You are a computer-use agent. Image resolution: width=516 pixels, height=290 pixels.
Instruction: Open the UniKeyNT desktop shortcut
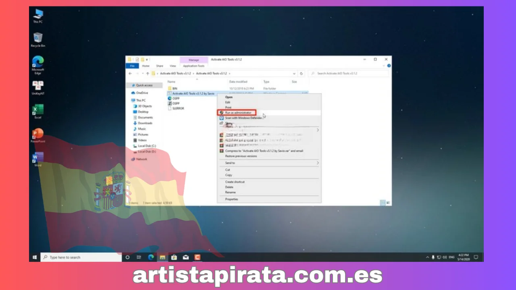tap(38, 87)
